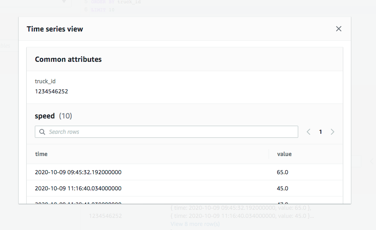Image resolution: width=376 pixels, height=230 pixels.
Task: Go to previous page with left chevron
Action: point(308,132)
